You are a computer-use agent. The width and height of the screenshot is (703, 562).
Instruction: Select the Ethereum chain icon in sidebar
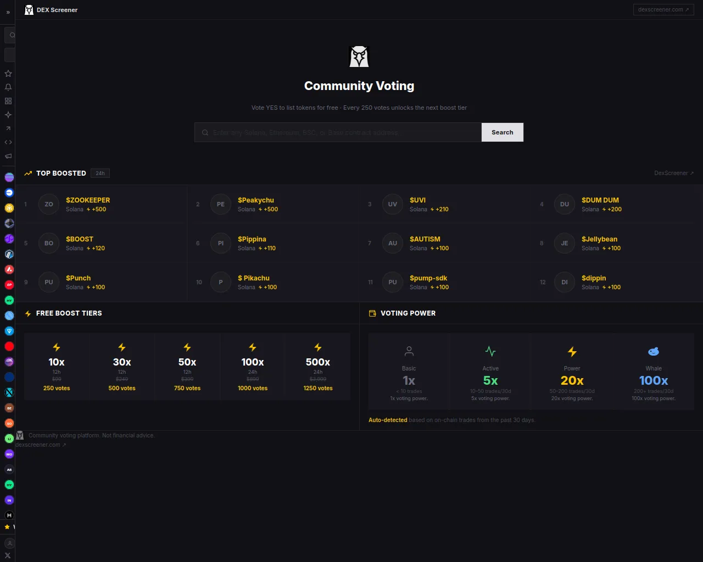pyautogui.click(x=9, y=223)
